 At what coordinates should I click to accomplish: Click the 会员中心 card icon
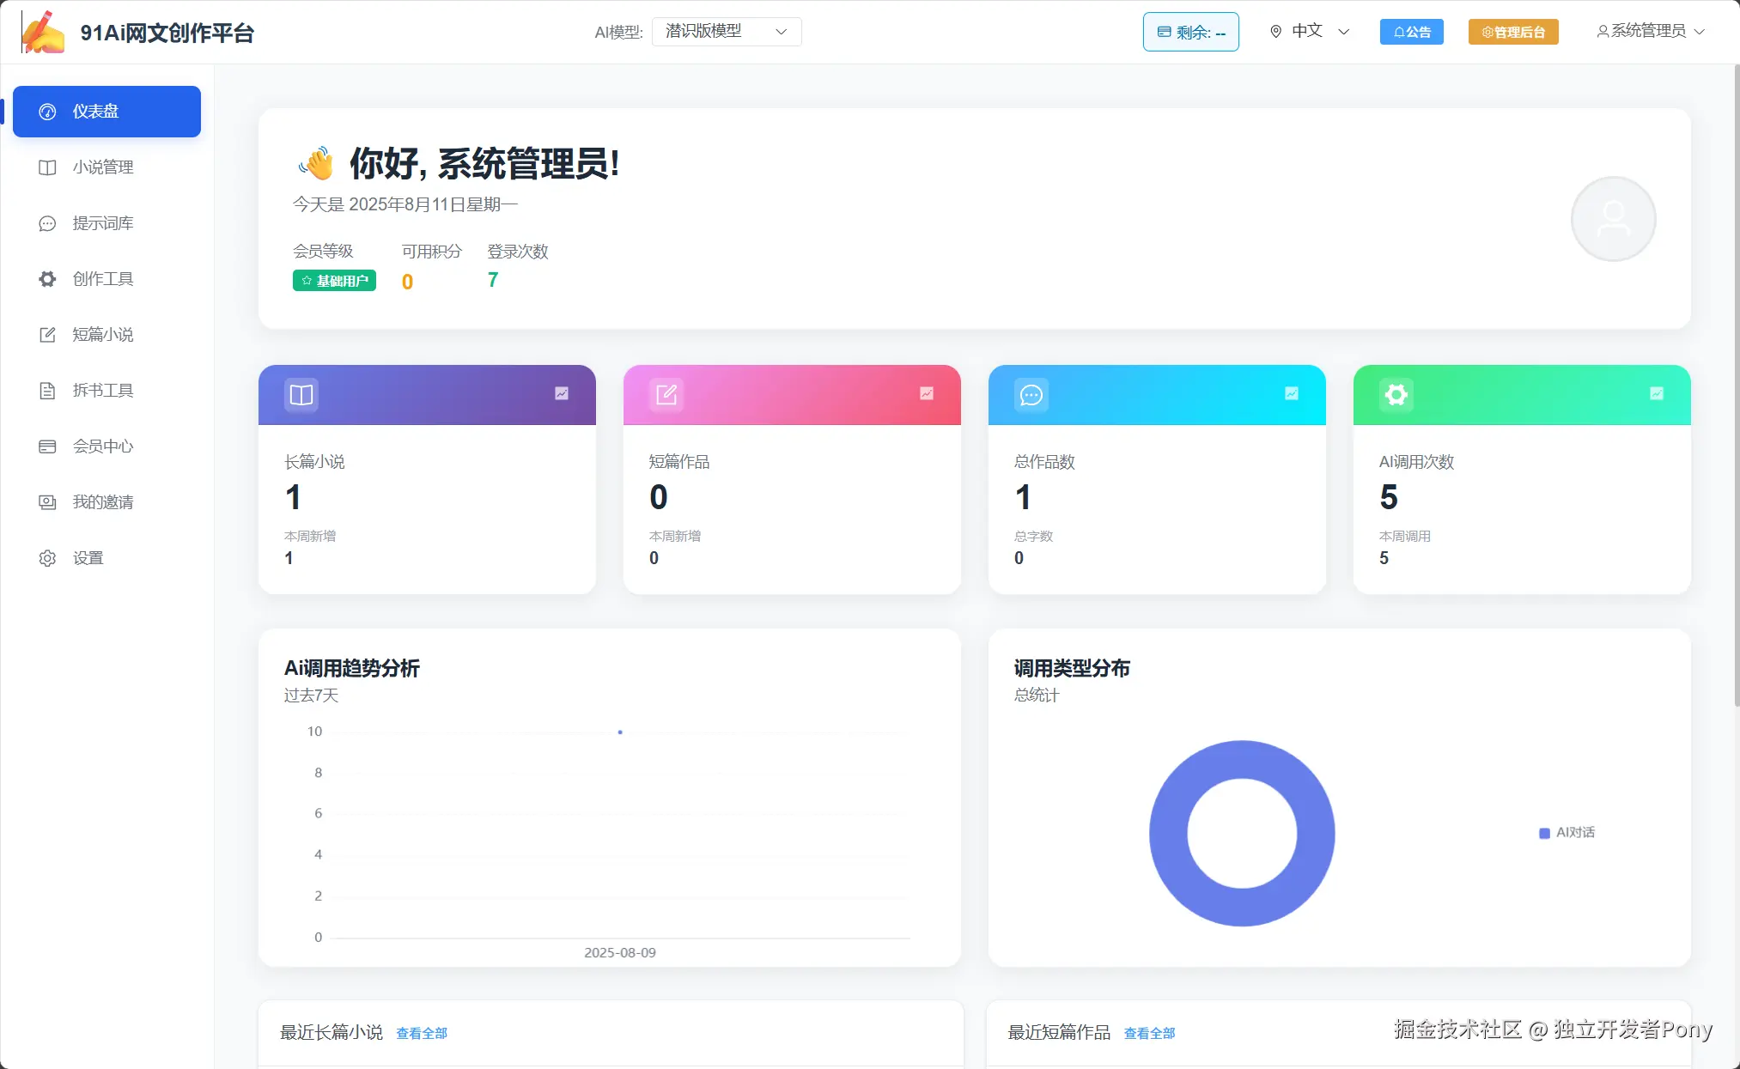(x=47, y=446)
